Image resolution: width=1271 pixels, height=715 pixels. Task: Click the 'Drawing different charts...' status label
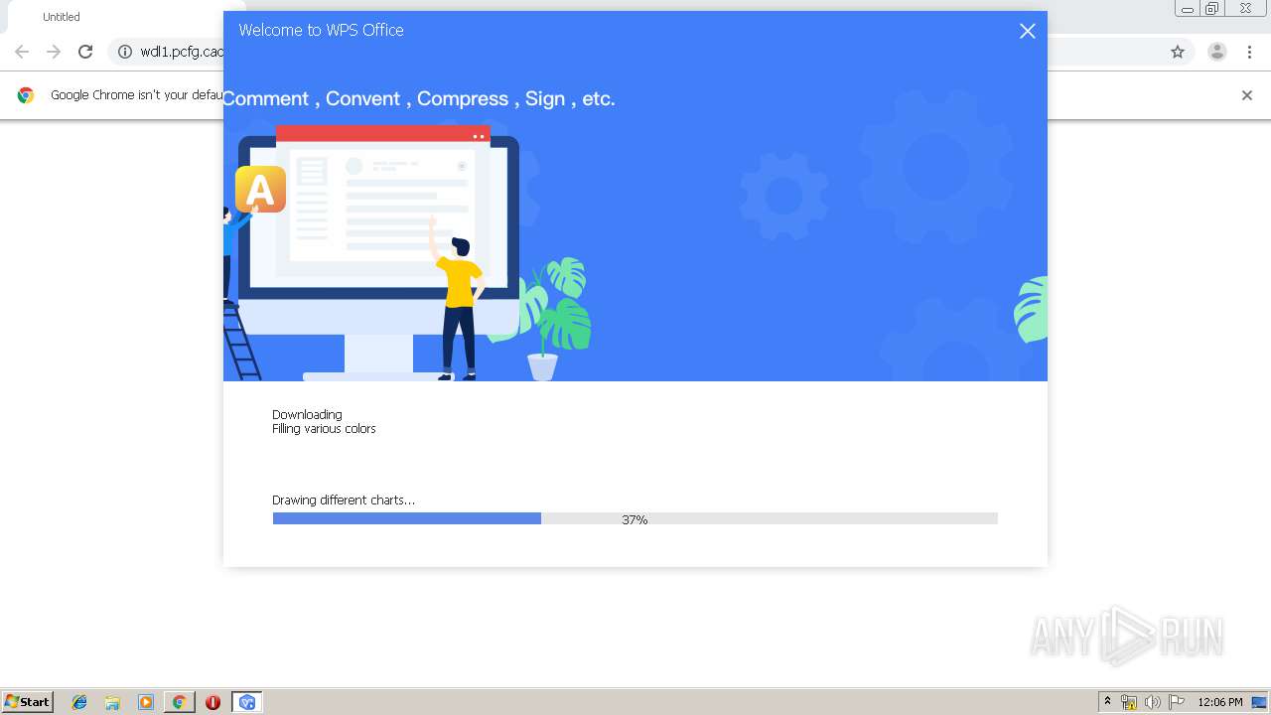coord(344,500)
